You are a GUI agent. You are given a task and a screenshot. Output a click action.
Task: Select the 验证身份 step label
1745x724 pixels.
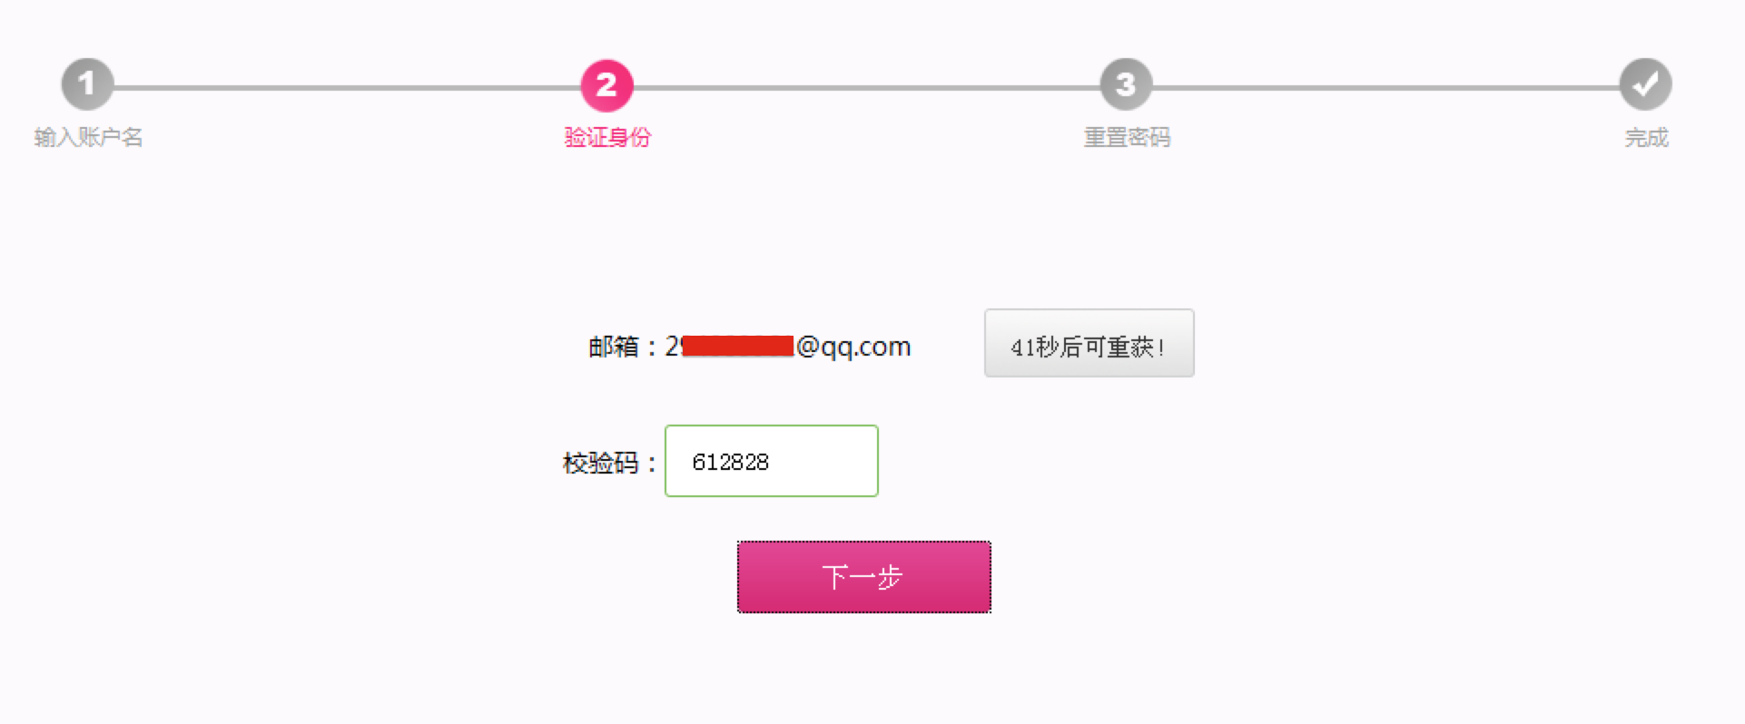click(607, 137)
